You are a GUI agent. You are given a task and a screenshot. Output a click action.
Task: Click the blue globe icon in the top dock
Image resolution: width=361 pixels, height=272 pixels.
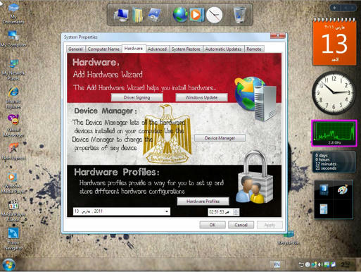point(180,15)
